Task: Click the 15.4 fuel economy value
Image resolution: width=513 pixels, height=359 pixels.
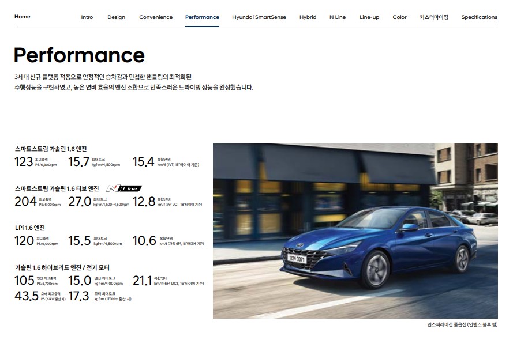Action: pos(143,162)
